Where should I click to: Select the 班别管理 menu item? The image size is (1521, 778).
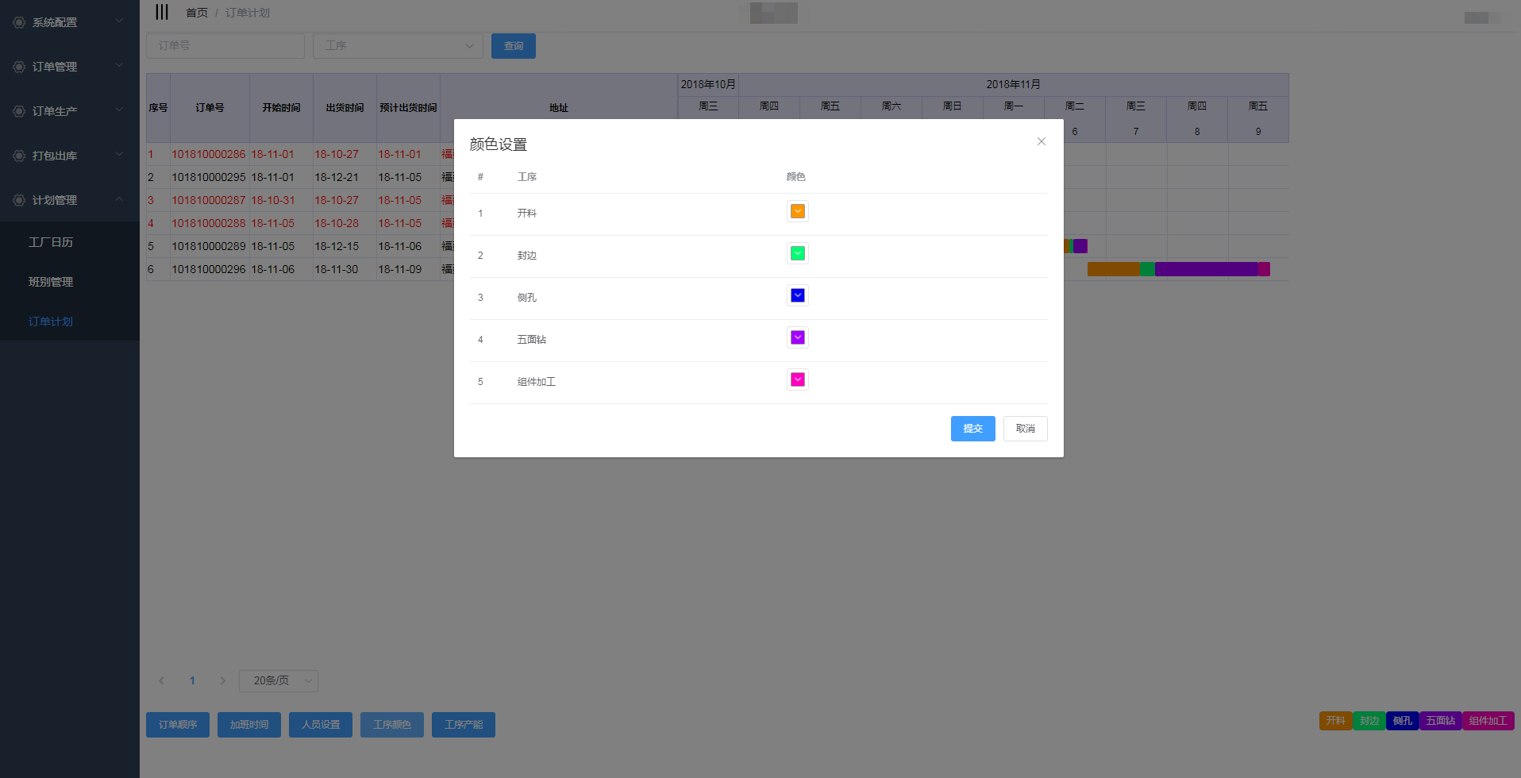[x=51, y=282]
